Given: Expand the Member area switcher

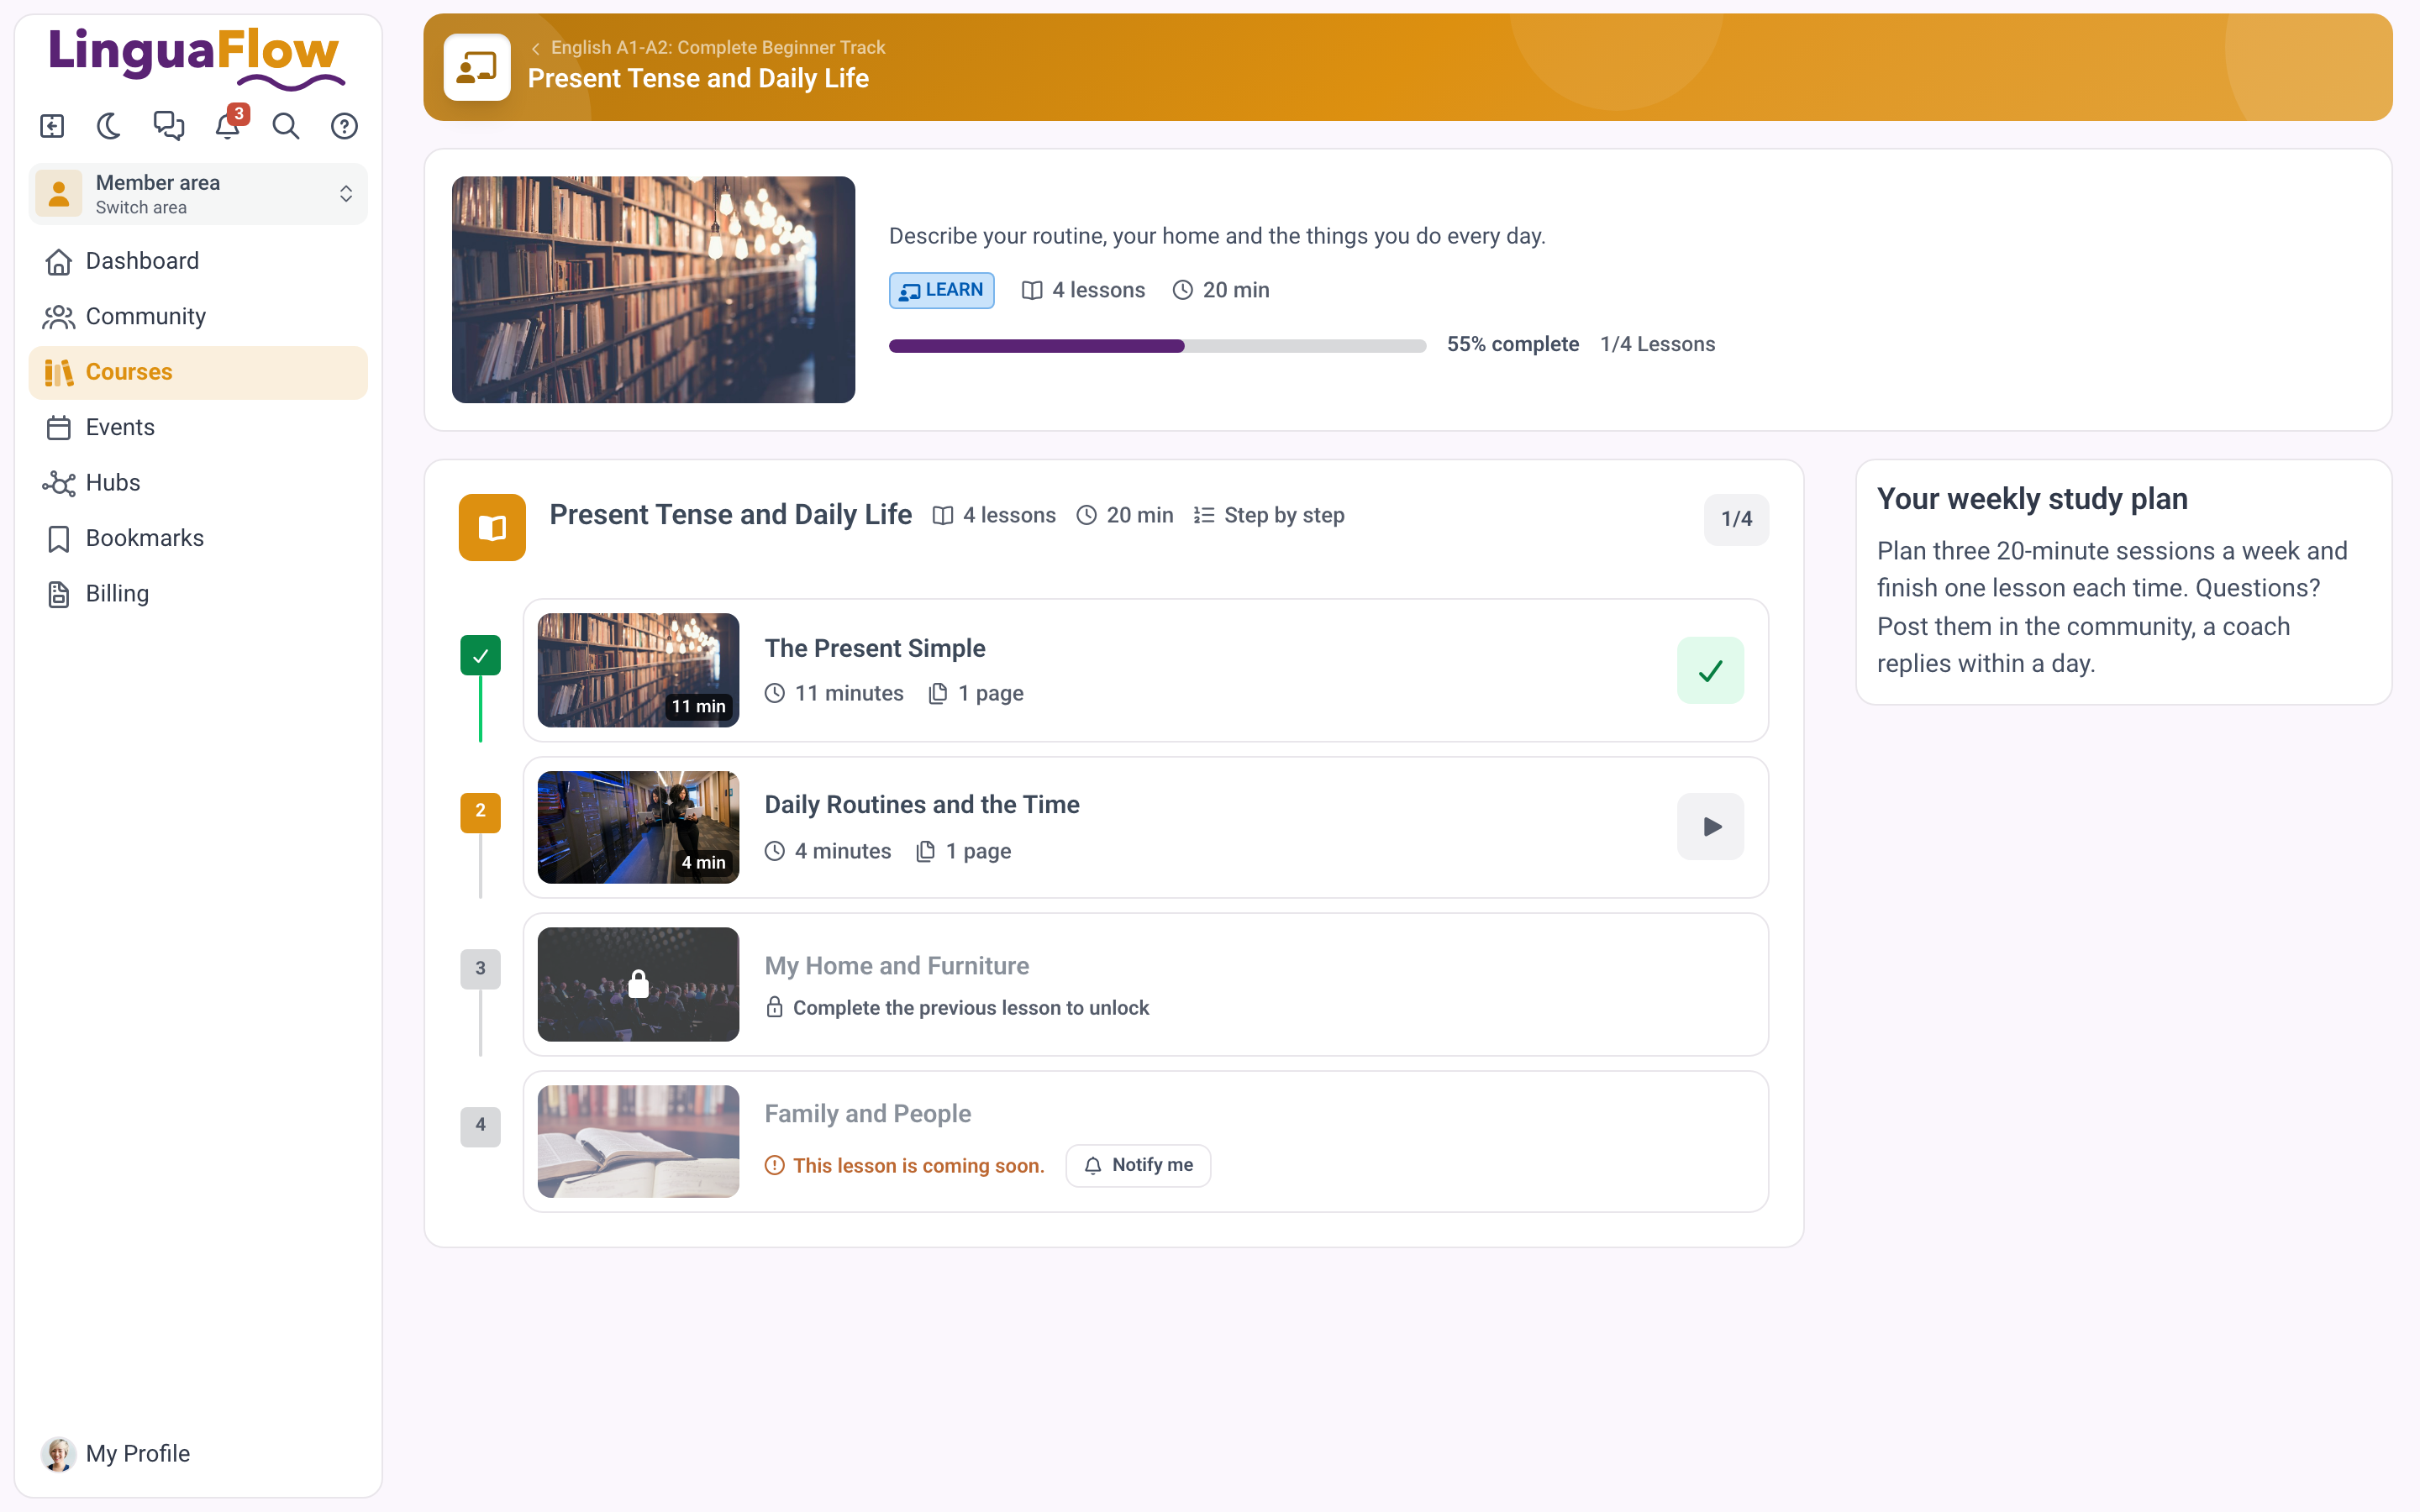Looking at the screenshot, I should pyautogui.click(x=198, y=194).
